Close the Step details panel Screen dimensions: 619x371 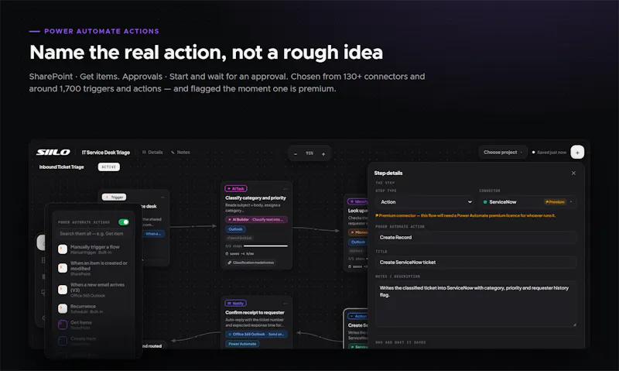573,173
